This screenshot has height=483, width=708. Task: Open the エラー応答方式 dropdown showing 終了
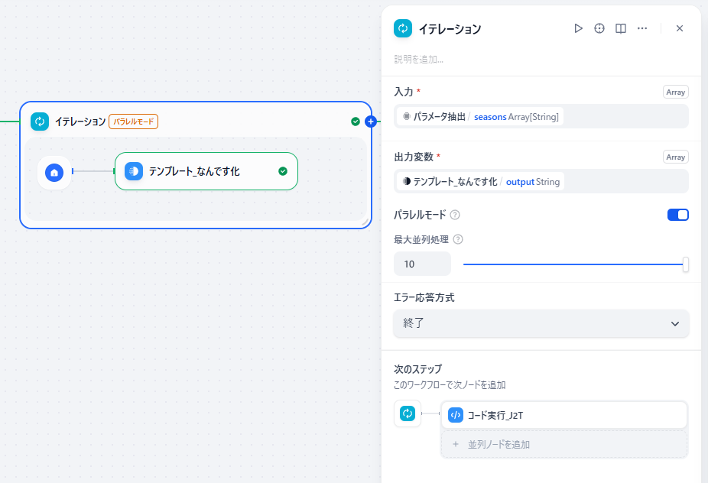541,323
